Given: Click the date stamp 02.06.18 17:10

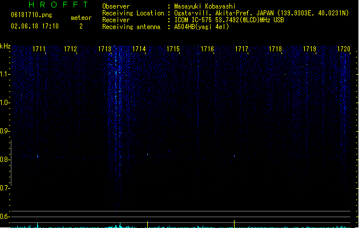Looking at the screenshot, I should [x=35, y=26].
